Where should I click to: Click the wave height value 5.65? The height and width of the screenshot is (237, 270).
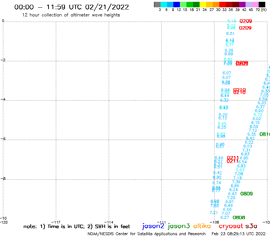(x=222, y=124)
